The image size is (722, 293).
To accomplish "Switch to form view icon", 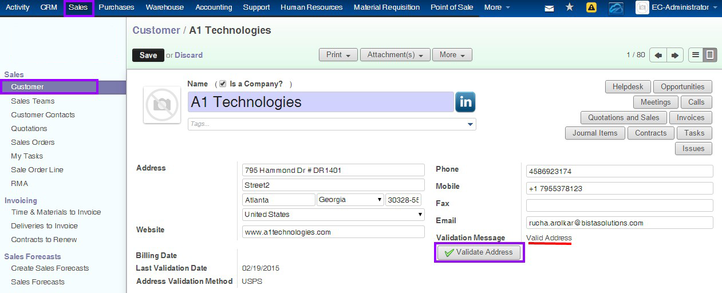I will 710,55.
